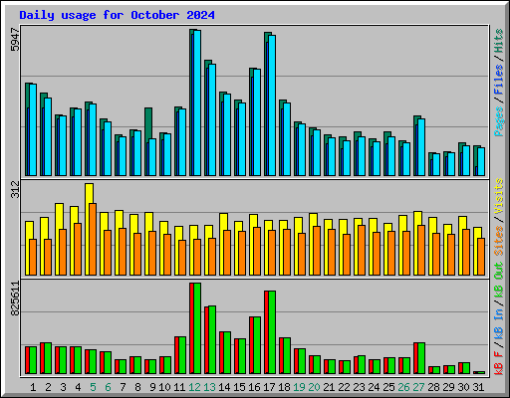
Task: Click green weekend day label 5
Action: point(93,387)
